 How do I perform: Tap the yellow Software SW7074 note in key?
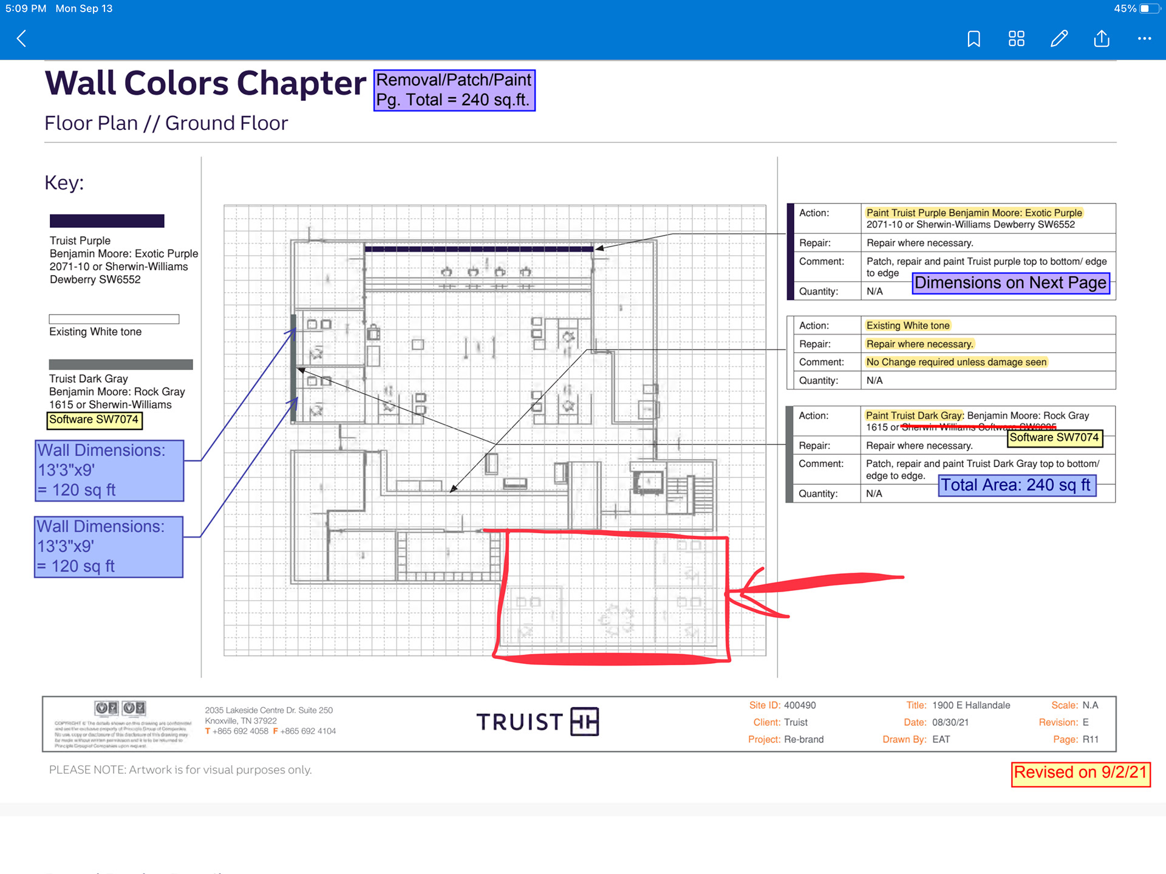point(94,420)
